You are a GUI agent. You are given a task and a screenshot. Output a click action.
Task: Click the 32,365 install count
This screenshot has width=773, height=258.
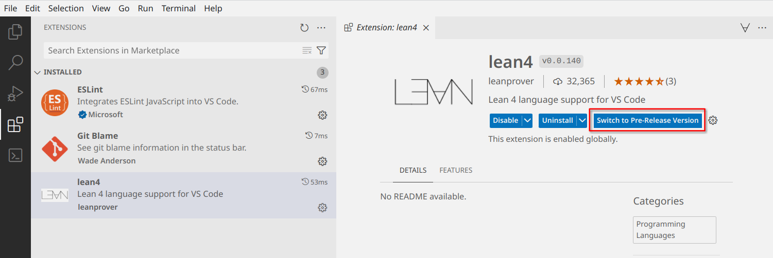pos(580,81)
